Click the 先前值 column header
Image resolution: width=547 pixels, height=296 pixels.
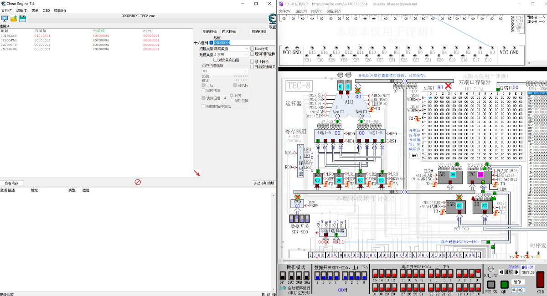[98, 31]
